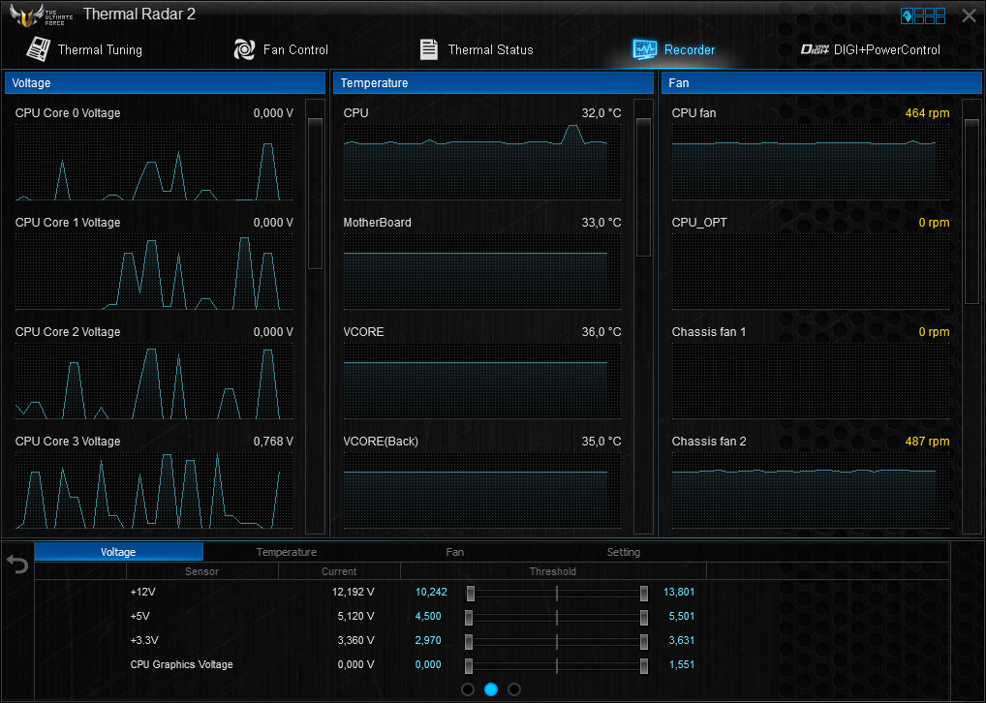
Task: Go to Thermal Status section
Action: click(x=490, y=49)
